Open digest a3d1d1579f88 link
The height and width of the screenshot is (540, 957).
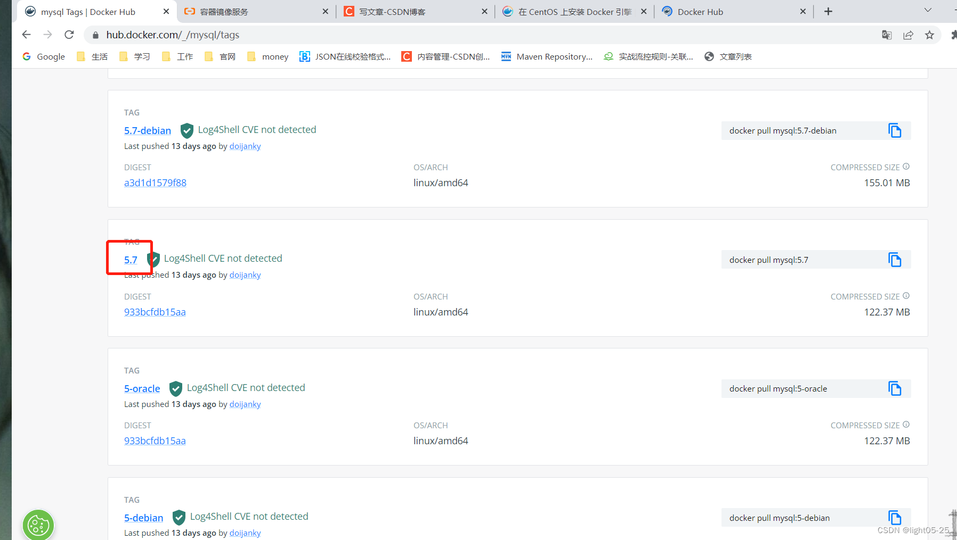155,182
